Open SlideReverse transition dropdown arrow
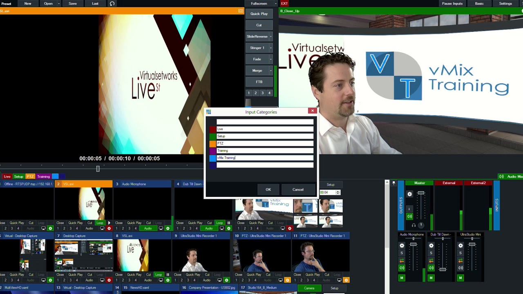 [x=270, y=37]
